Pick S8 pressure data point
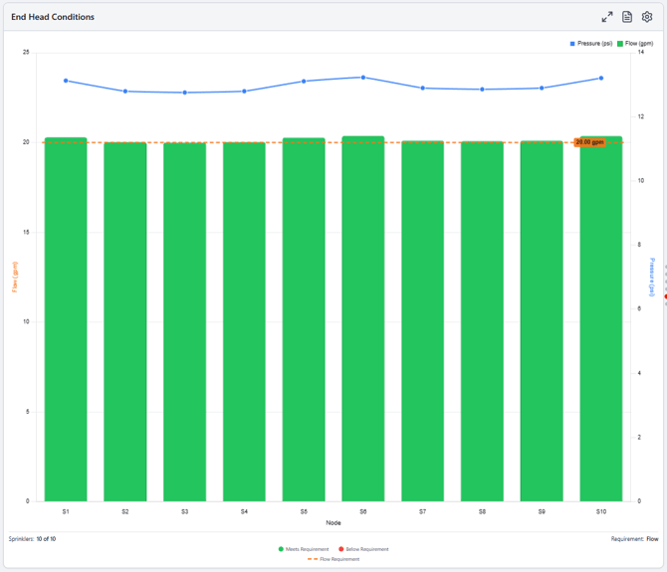This screenshot has width=667, height=572. click(x=482, y=90)
